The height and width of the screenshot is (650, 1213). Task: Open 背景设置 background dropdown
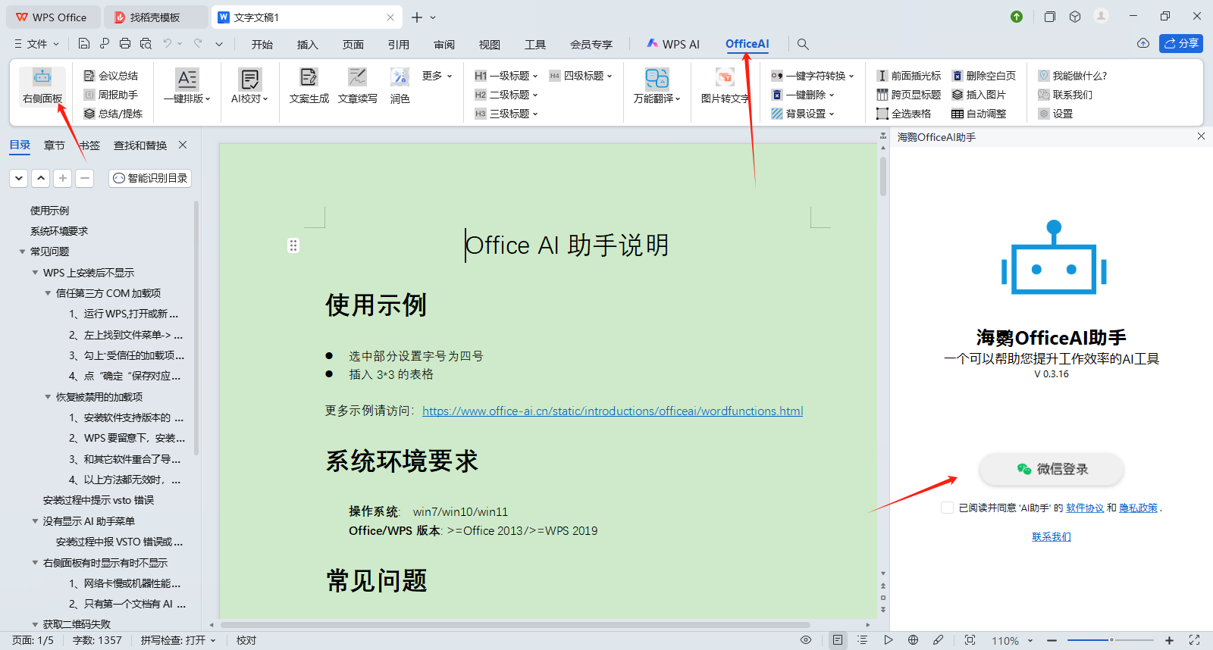pyautogui.click(x=802, y=114)
